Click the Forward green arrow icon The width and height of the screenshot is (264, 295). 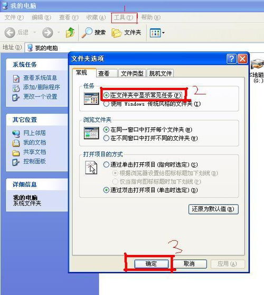48,33
